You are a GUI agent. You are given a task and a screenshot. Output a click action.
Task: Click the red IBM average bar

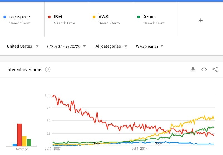pyautogui.click(x=20, y=135)
